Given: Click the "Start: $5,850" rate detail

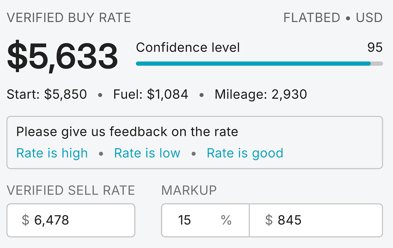Looking at the screenshot, I should click(47, 95).
